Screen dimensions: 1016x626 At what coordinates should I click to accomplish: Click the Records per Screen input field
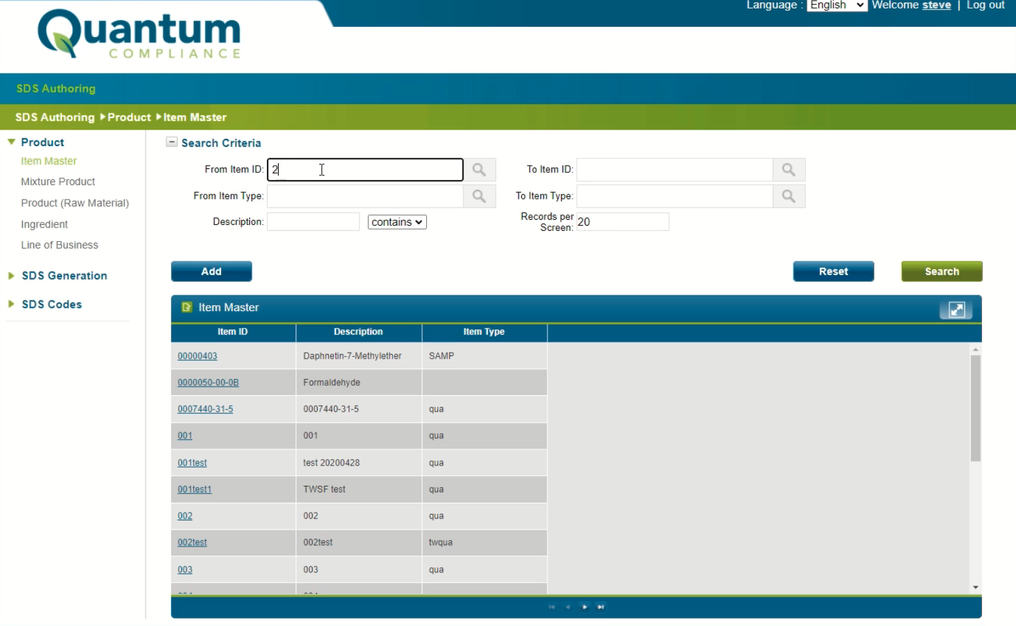pyautogui.click(x=621, y=222)
